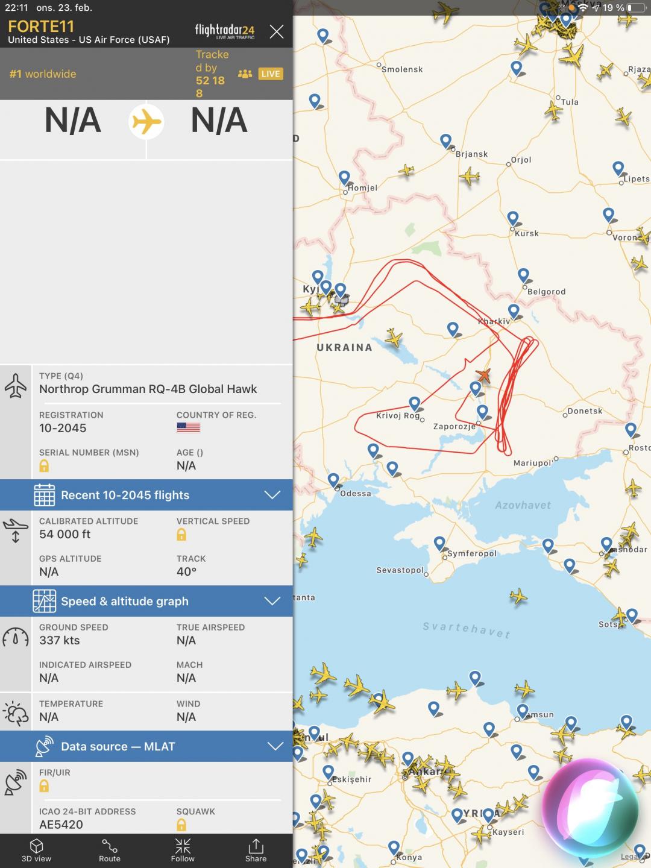Screen dimensions: 651x868
Task: Expand Recent 10-2045 flights section
Action: pyautogui.click(x=146, y=495)
